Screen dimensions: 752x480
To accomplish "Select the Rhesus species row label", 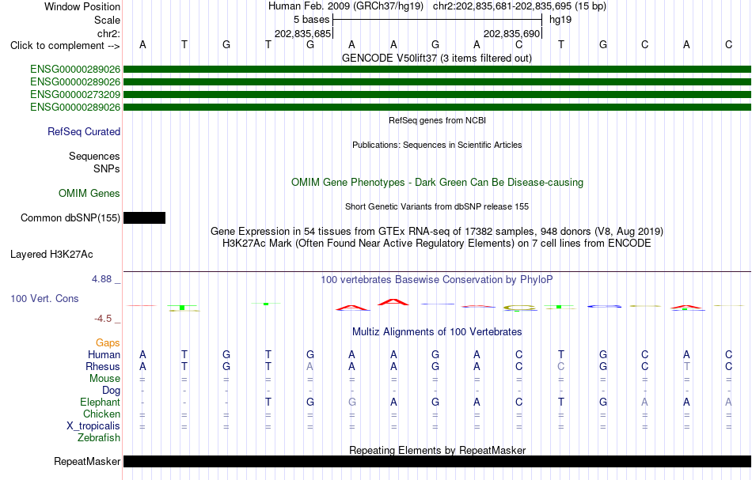I will (x=103, y=366).
